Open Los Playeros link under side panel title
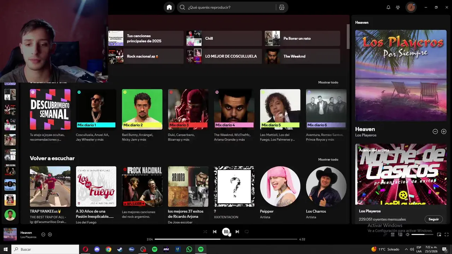This screenshot has width=452, height=254. (366, 135)
